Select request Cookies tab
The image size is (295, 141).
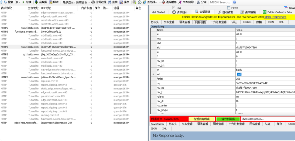[247, 22]
